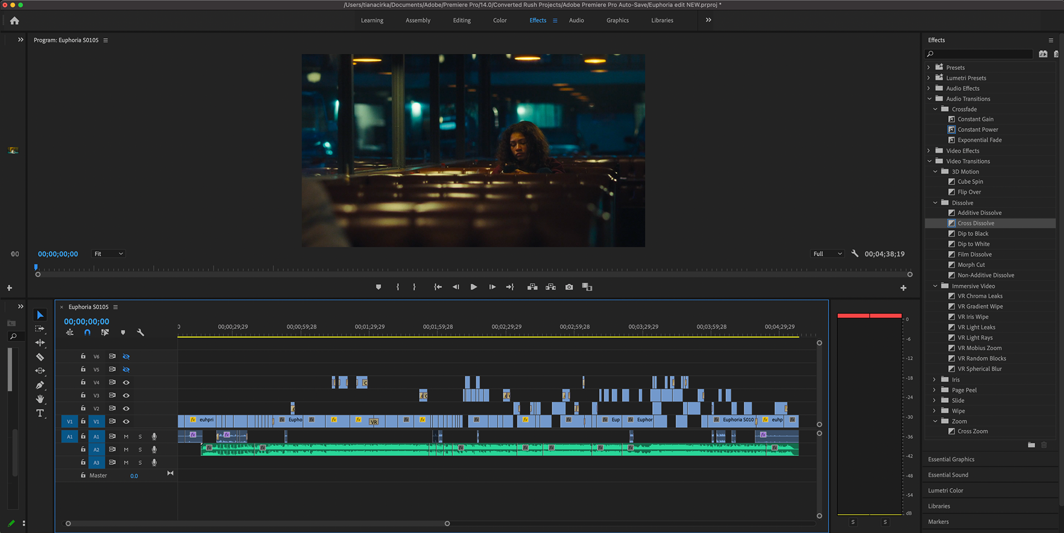
Task: Collapse the Audio Transitions folder
Action: 929,99
